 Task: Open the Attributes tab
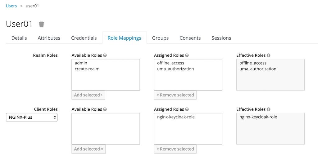[49, 38]
